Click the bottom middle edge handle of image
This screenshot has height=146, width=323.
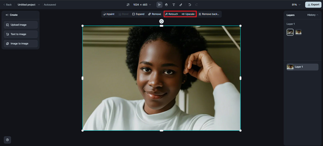point(161,130)
